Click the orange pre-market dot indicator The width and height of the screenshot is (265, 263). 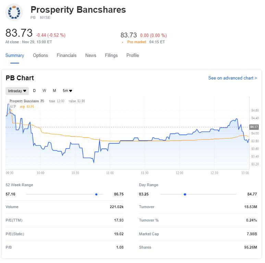pyautogui.click(x=122, y=42)
